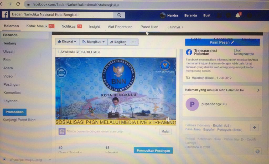Click the Mulai button
The height and width of the screenshot is (164, 269).
[x=165, y=132]
